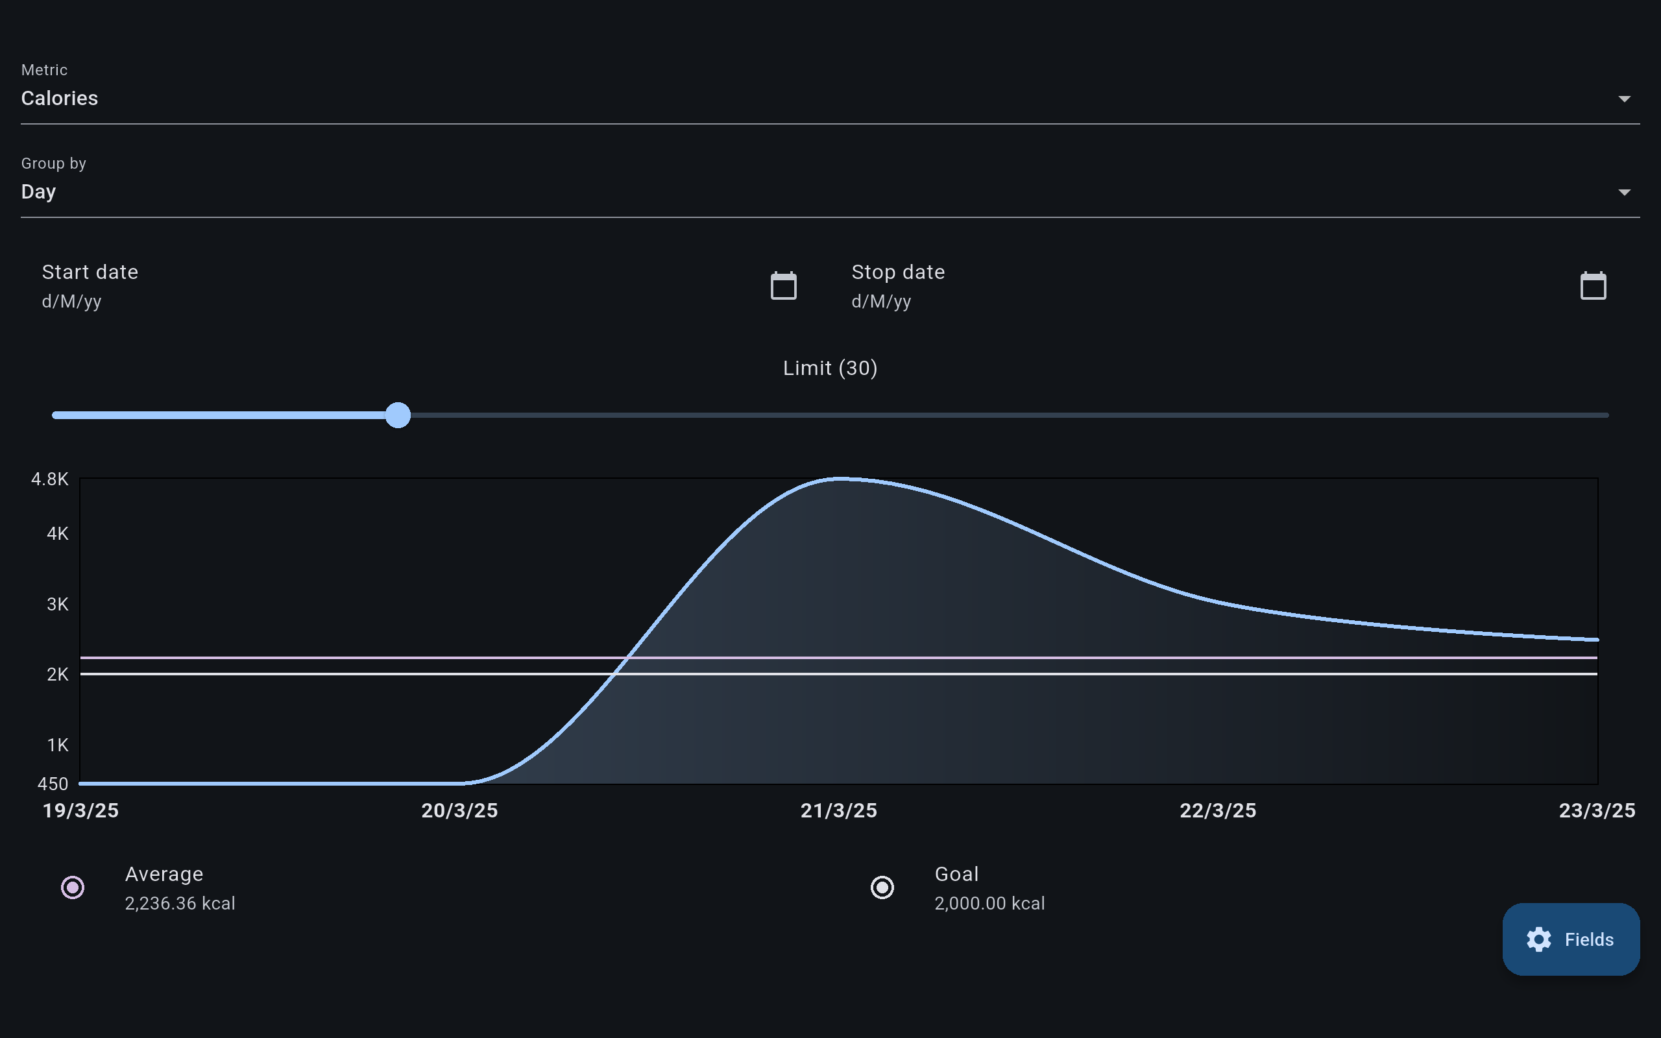The width and height of the screenshot is (1661, 1038).
Task: Open the Start date calendar picker
Action: (783, 285)
